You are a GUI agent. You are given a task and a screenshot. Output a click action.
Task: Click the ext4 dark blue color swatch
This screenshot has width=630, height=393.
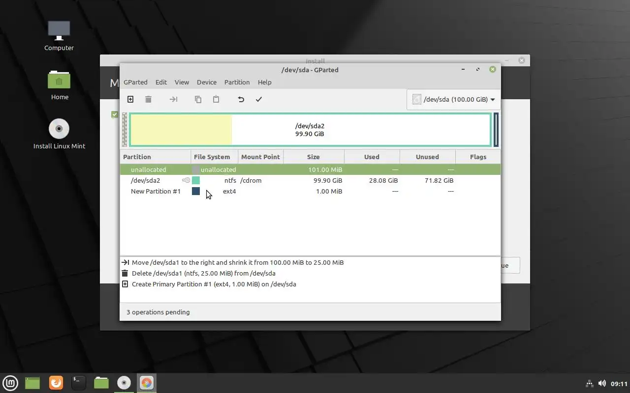click(196, 191)
